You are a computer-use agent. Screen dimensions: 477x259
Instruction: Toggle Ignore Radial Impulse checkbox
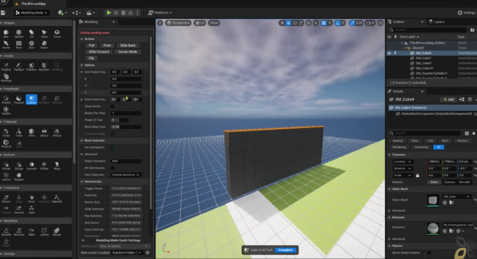[429, 252]
